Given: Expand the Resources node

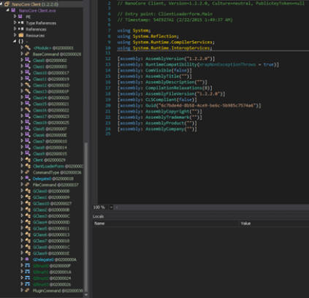Looking at the screenshot, I should tap(15, 35).
